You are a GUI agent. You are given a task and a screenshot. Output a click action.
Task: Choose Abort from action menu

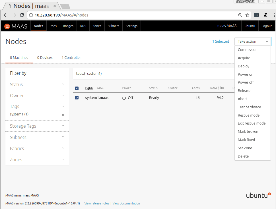[x=253, y=99]
